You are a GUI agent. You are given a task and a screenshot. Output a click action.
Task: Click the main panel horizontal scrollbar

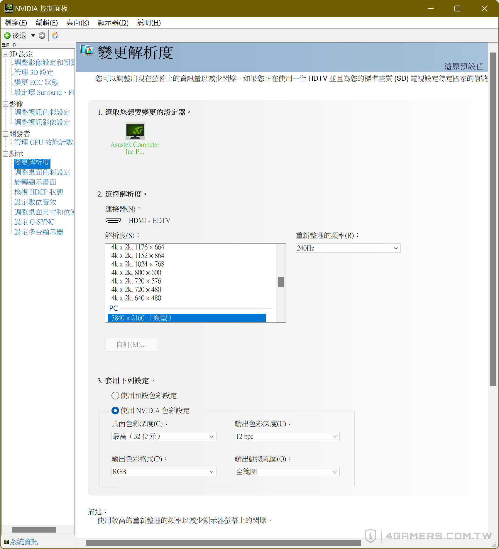click(224, 543)
